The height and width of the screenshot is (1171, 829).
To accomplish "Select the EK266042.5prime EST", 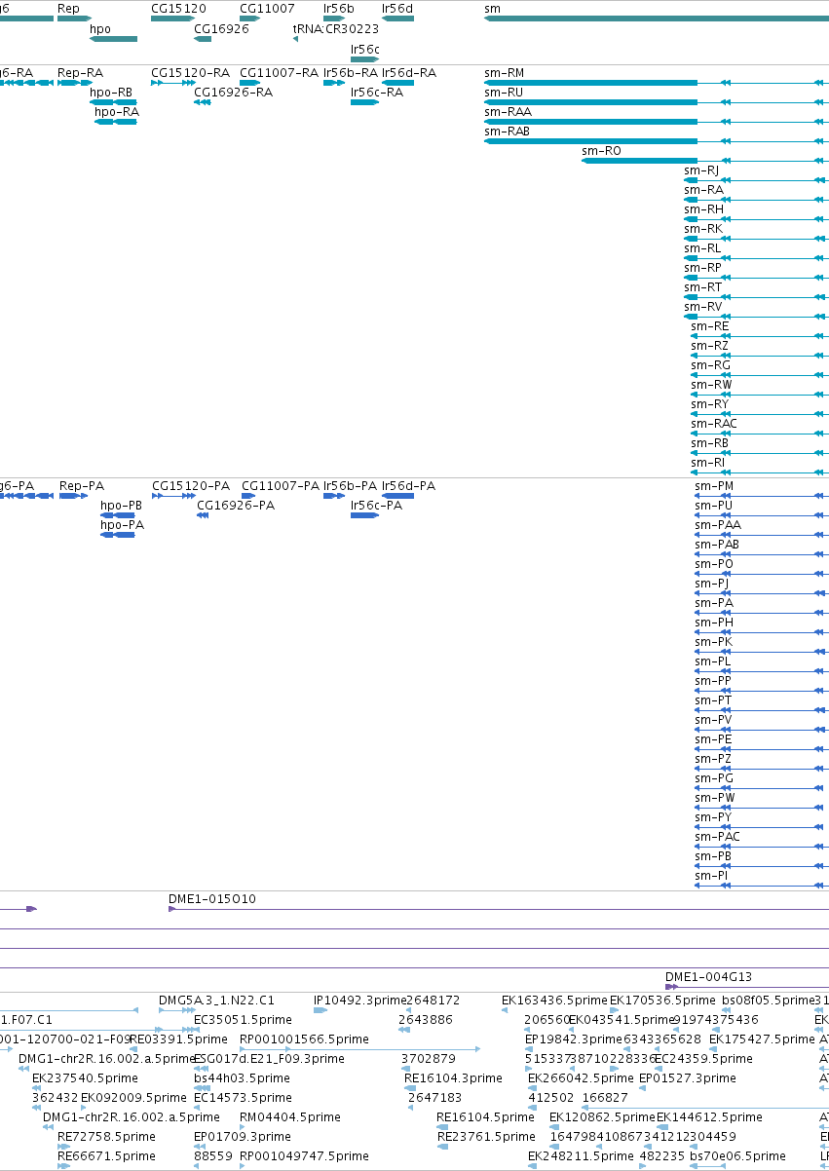I will click(x=533, y=1088).
